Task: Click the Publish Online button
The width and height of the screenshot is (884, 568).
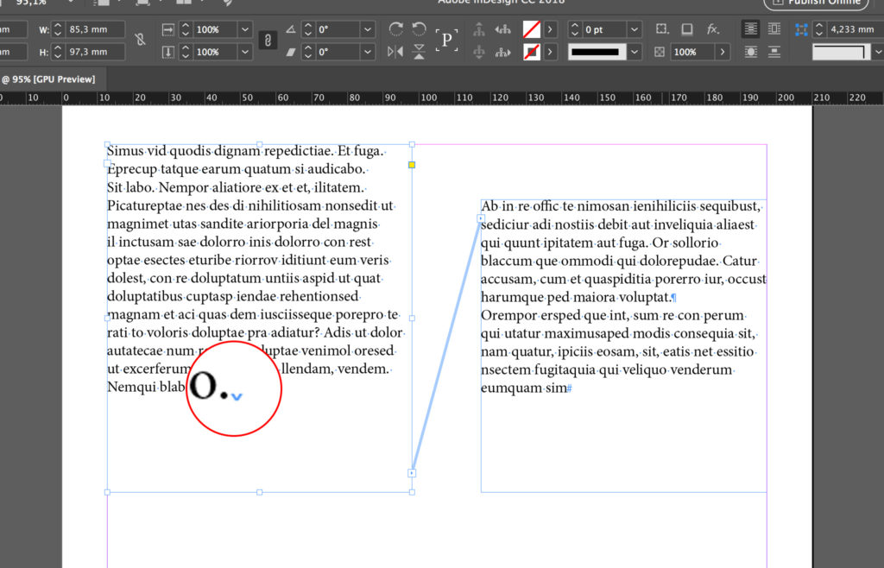Action: pos(816,3)
